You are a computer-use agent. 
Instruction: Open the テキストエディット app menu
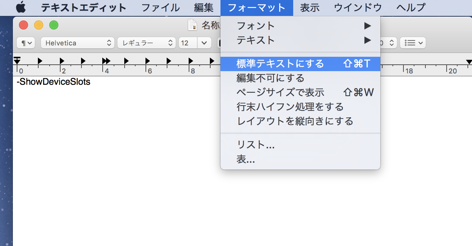pos(84,7)
